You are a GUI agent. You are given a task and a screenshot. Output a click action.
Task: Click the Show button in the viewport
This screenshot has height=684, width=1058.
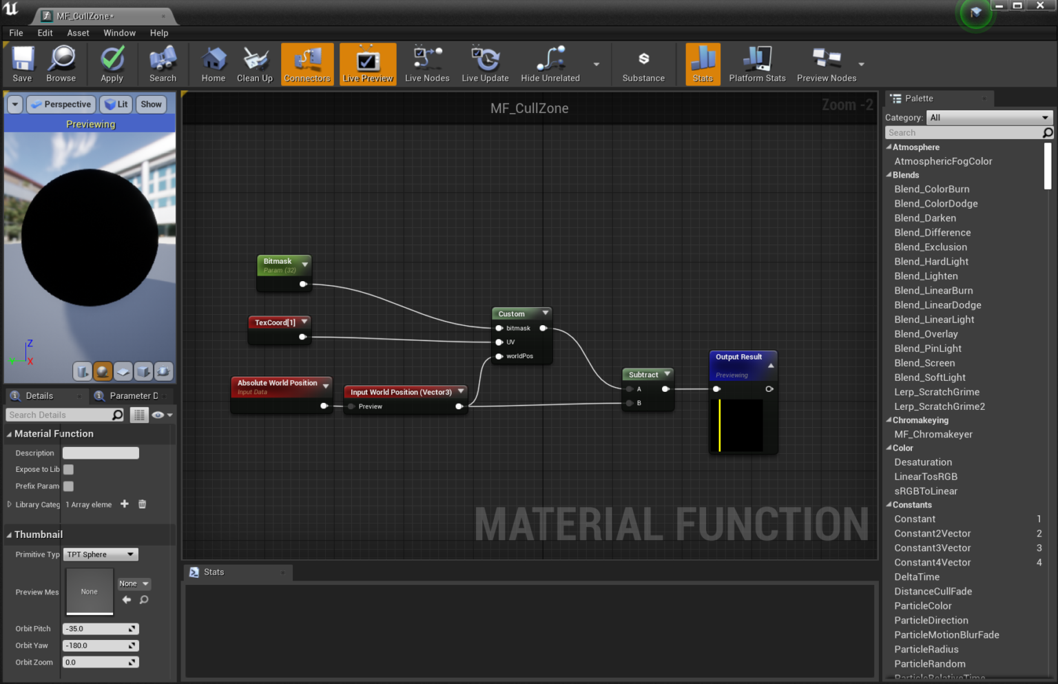(151, 104)
